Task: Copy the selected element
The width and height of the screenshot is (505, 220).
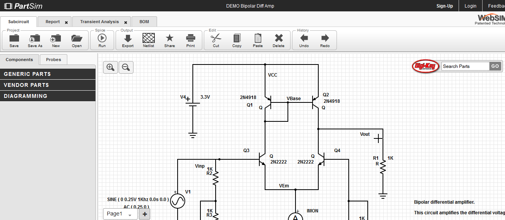Action: pyautogui.click(x=237, y=40)
